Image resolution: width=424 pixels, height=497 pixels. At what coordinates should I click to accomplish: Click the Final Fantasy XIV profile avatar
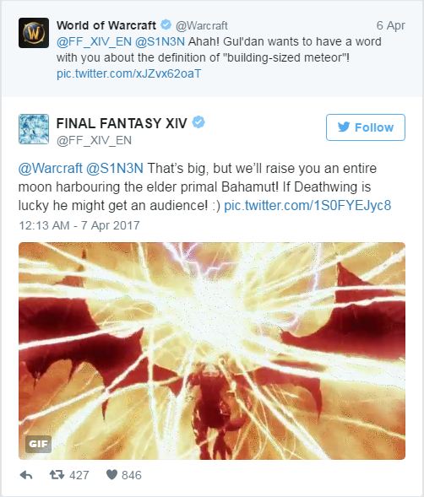(x=34, y=129)
